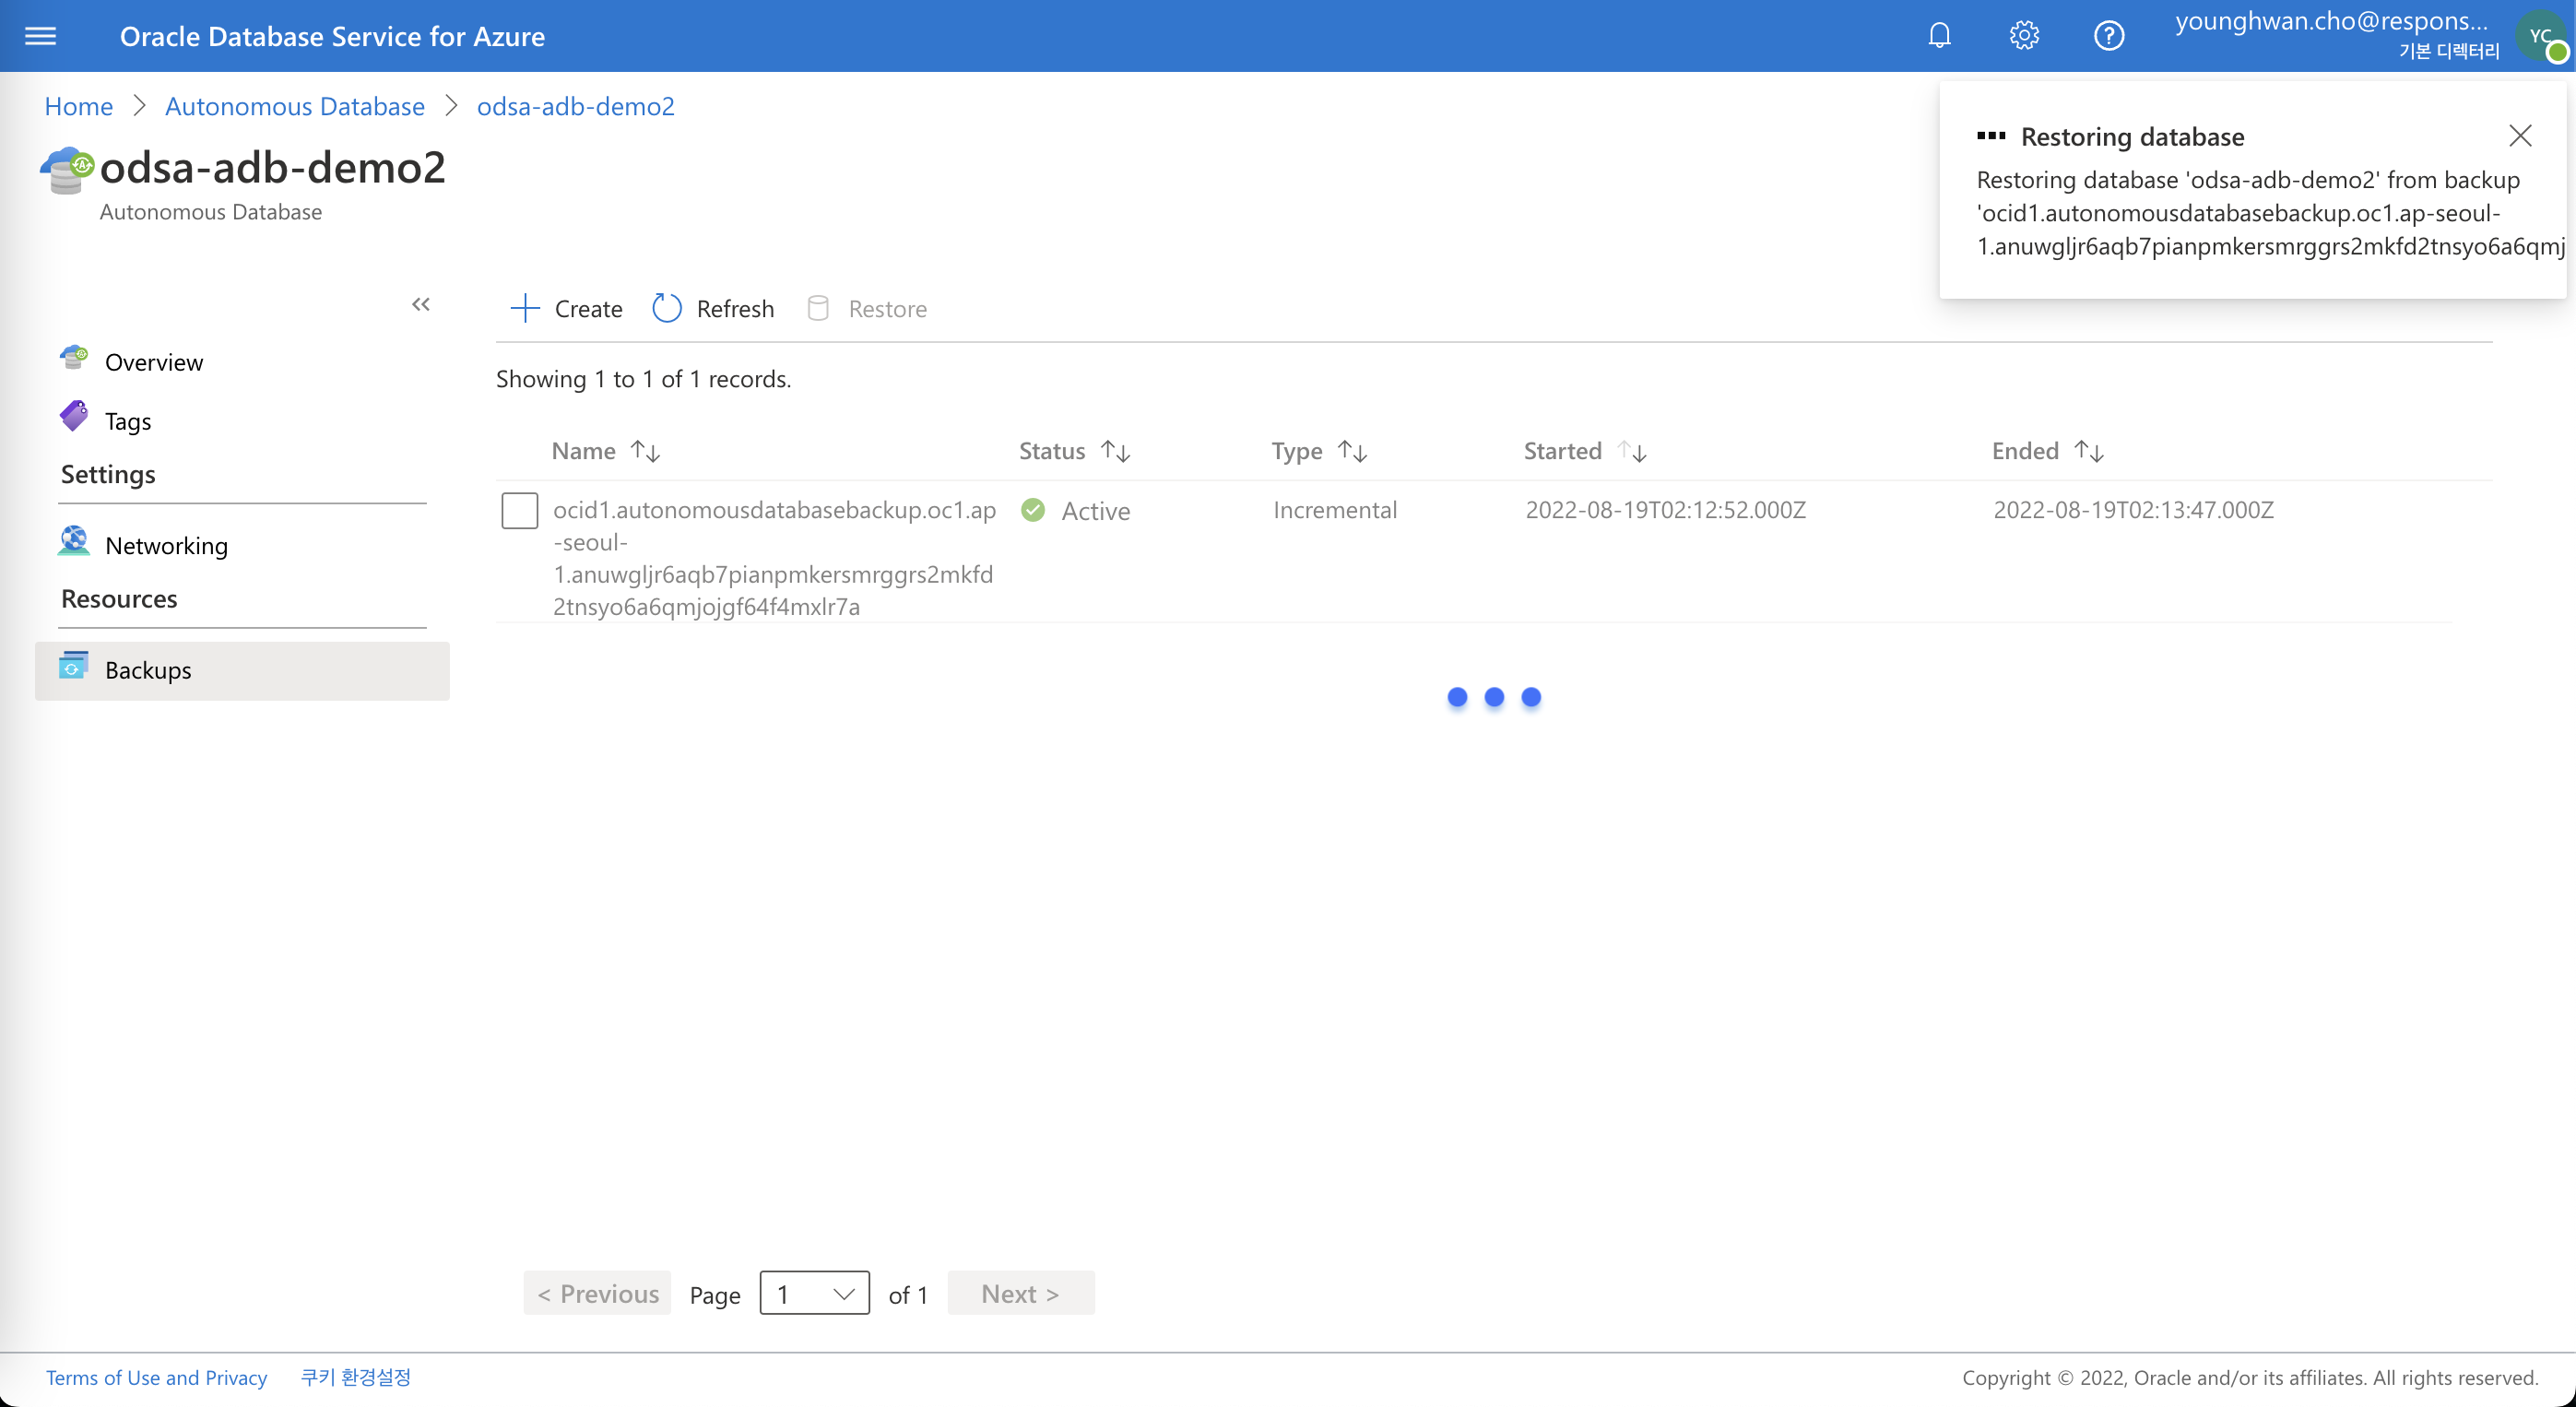Image resolution: width=2576 pixels, height=1407 pixels.
Task: Click the Backups icon in sidebar
Action: (x=74, y=666)
